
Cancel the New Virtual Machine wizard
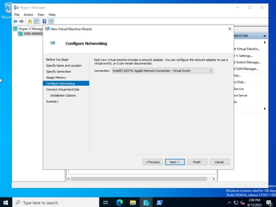point(219,162)
